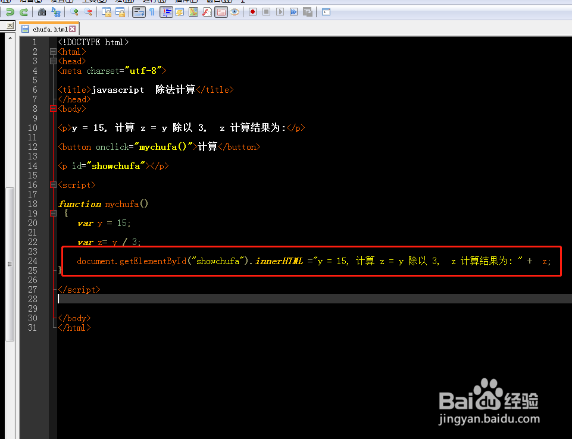Show the Document Map panel icon
The image size is (572, 439).
[193, 12]
